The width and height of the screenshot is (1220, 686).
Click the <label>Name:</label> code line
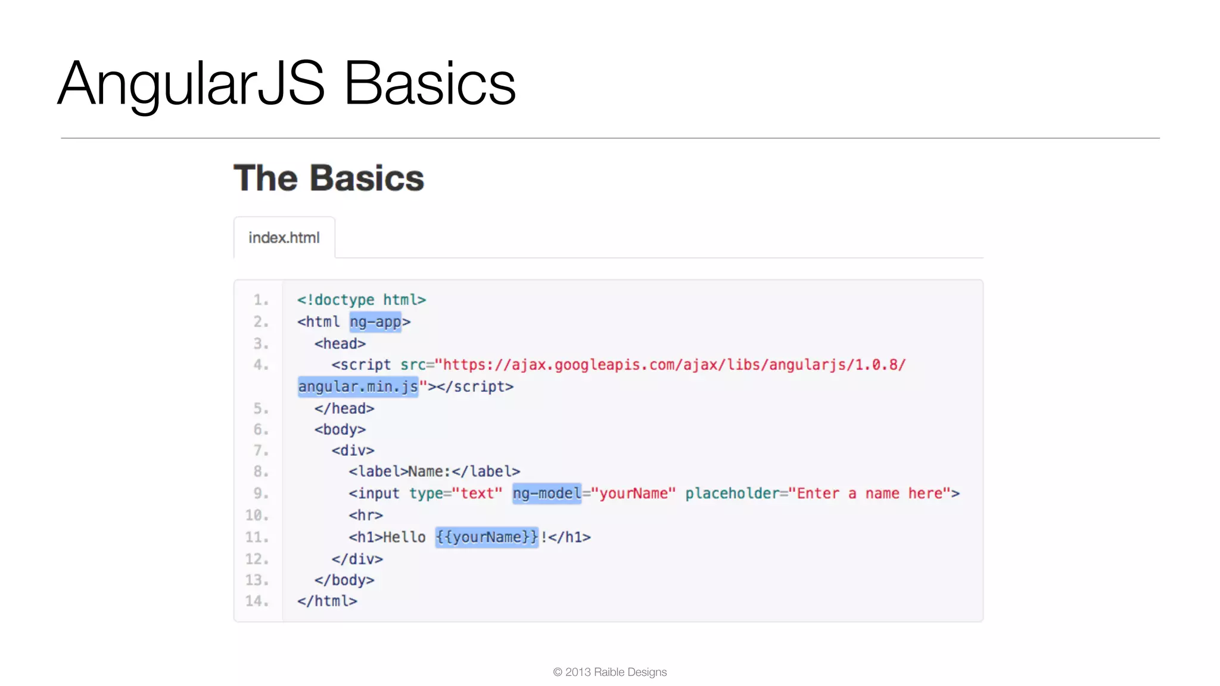[x=434, y=471]
